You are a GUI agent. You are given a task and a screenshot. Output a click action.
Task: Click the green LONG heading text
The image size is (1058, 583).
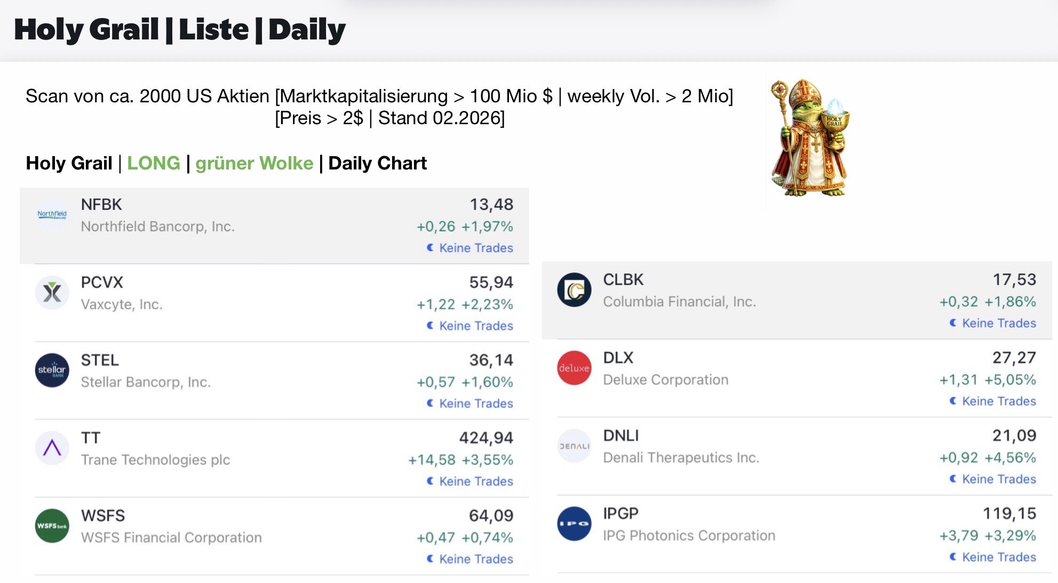(x=154, y=163)
